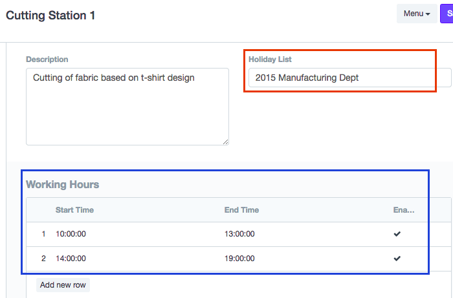
Task: Click the truncated Enabled column header
Action: [x=404, y=210]
